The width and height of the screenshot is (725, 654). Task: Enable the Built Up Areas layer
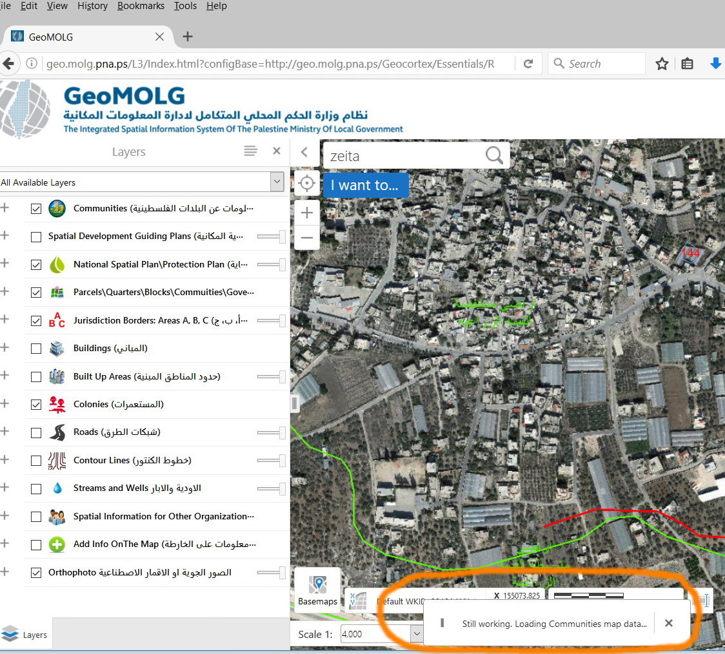pos(36,377)
